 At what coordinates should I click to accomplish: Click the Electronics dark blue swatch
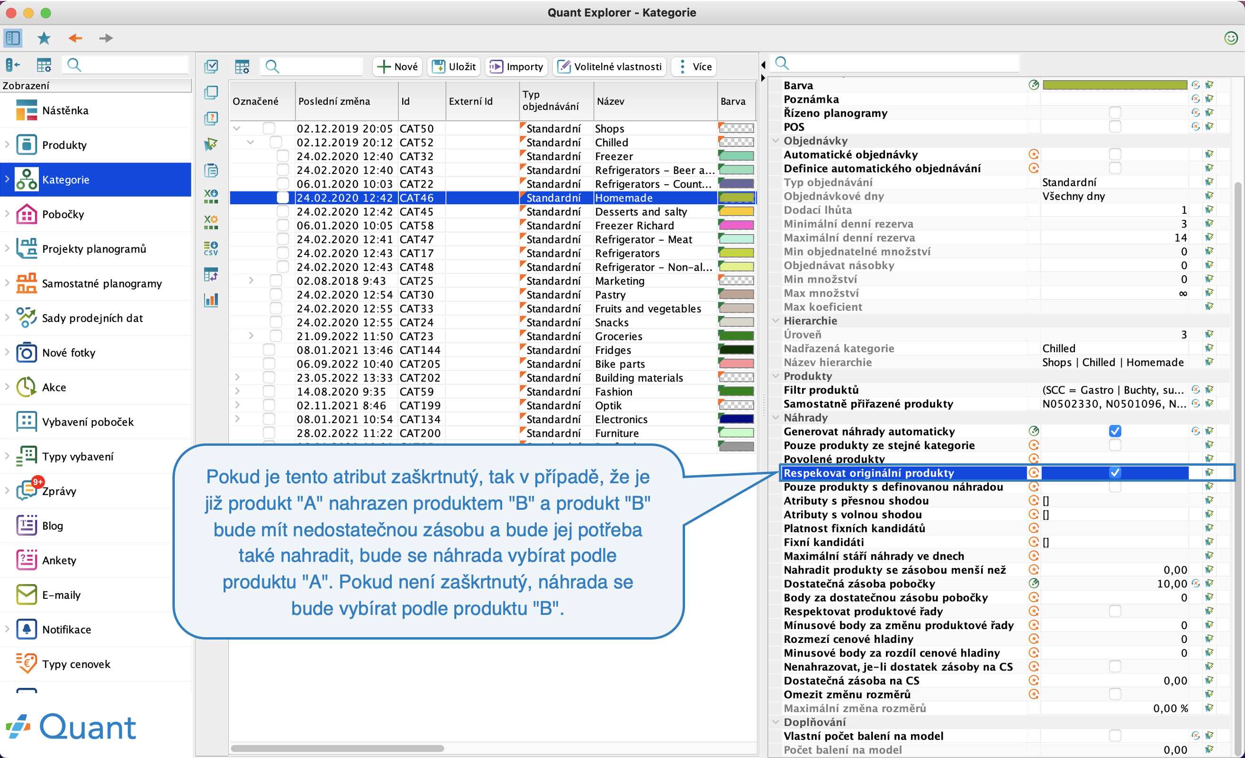(x=736, y=419)
